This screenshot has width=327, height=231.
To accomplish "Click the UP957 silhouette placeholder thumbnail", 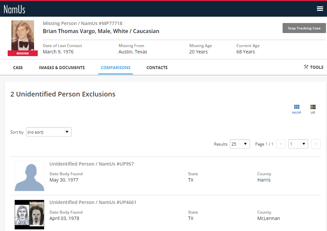I will [29, 176].
